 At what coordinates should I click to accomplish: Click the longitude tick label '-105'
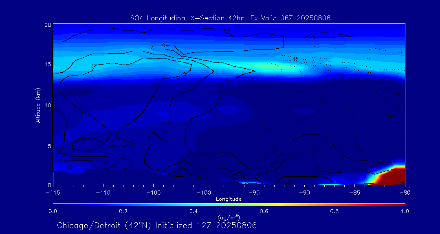[x=154, y=193]
